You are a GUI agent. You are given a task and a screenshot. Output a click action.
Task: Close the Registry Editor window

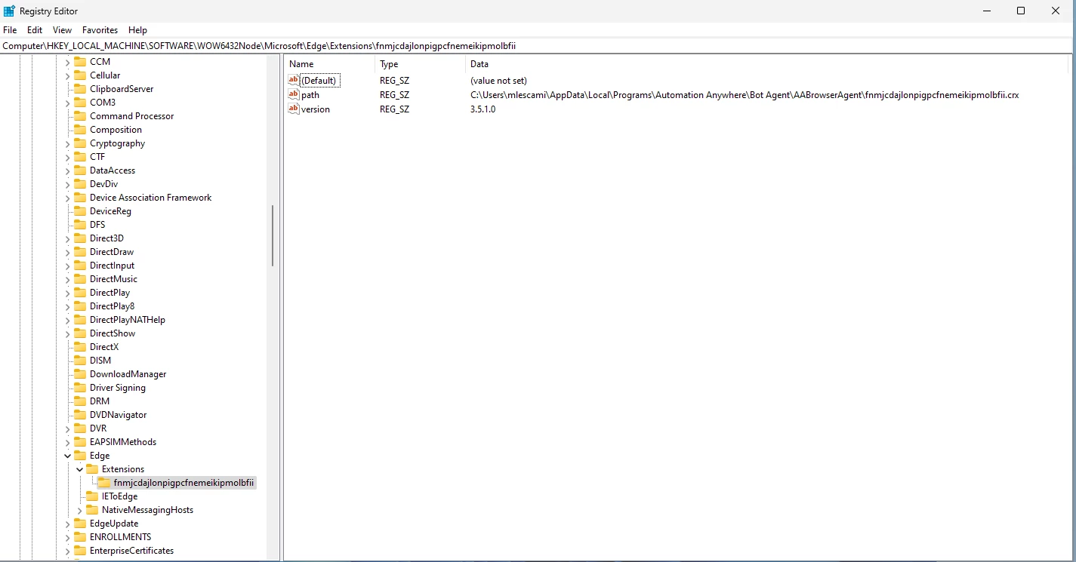1056,11
